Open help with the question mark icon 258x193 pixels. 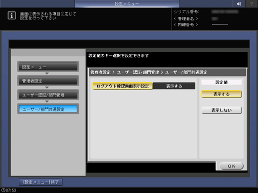pos(252,3)
